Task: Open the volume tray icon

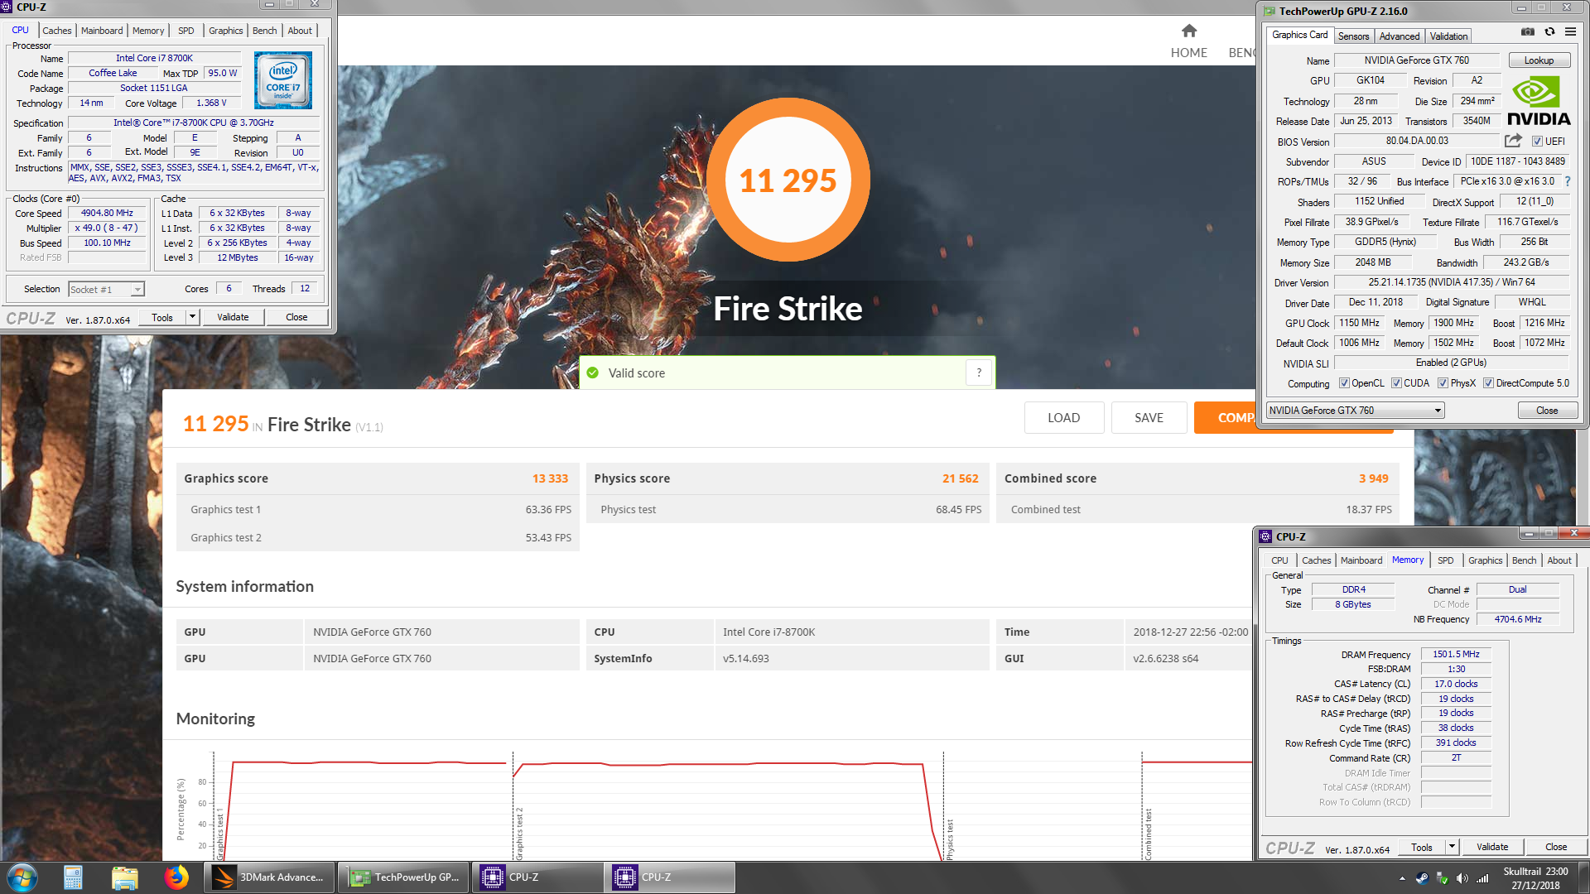Action: [1462, 878]
